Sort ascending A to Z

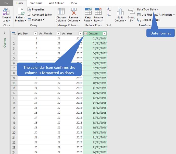pos(109,9)
